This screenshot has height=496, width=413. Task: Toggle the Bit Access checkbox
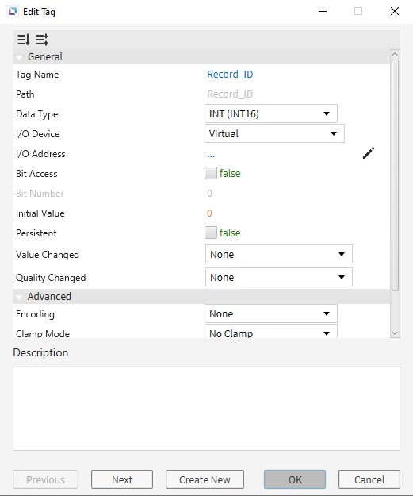coord(210,173)
